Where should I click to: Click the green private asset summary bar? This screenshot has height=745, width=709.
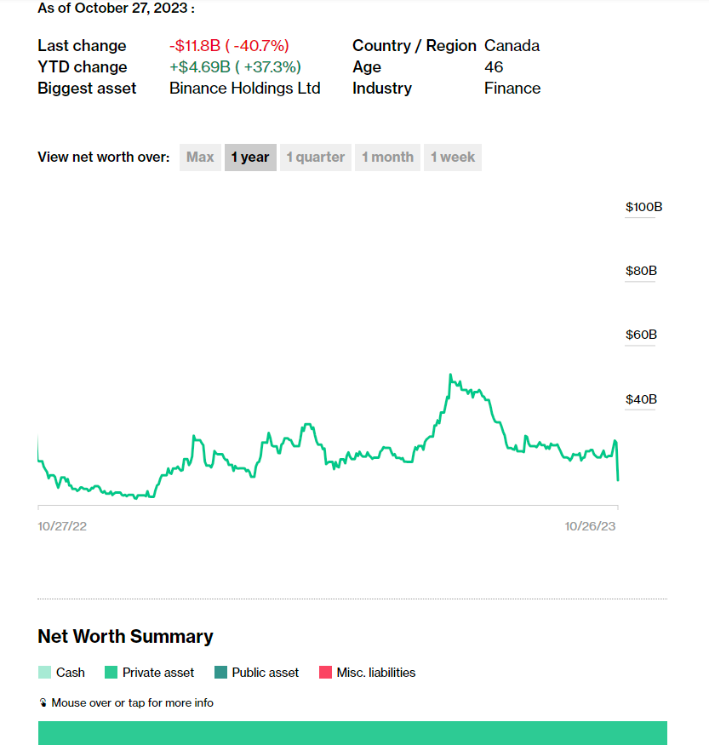[x=352, y=733]
